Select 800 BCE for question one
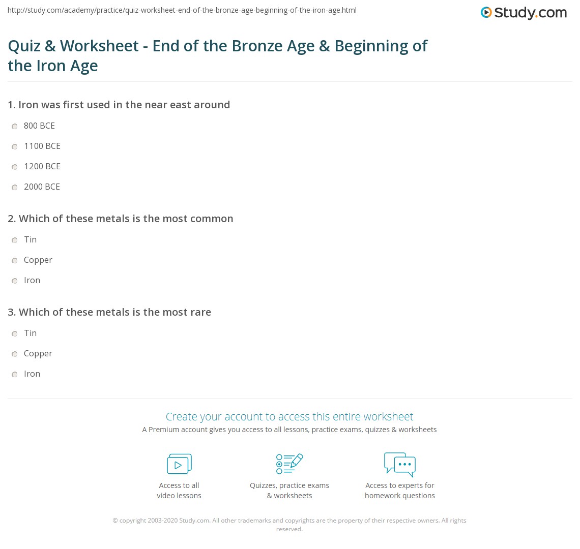This screenshot has height=549, width=580. (x=15, y=126)
